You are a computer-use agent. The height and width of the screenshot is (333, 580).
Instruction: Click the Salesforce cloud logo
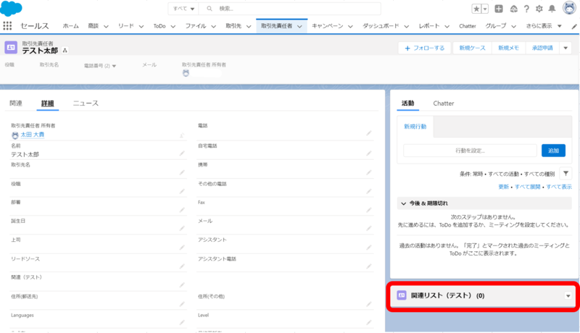[x=11, y=9]
